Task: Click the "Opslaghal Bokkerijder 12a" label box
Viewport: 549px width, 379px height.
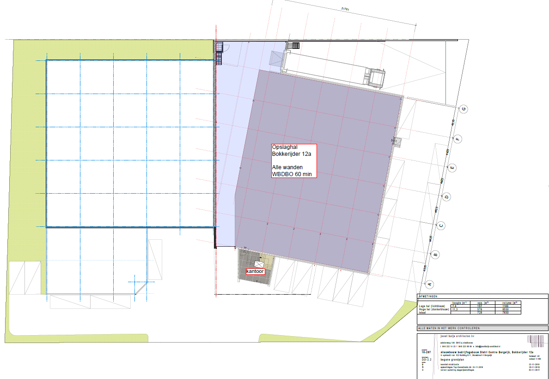Action: pyautogui.click(x=294, y=160)
